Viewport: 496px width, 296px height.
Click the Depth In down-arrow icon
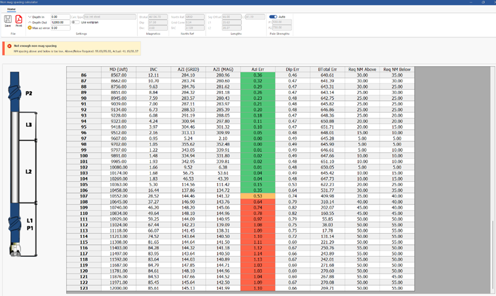[30, 17]
